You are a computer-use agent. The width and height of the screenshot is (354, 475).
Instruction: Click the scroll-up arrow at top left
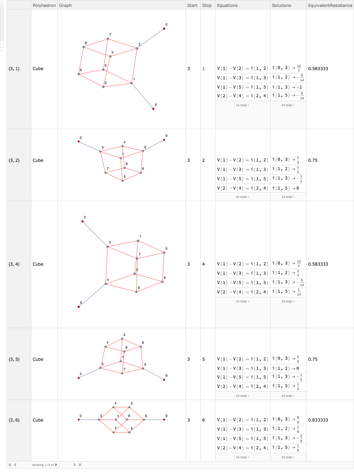tap(2, 2)
